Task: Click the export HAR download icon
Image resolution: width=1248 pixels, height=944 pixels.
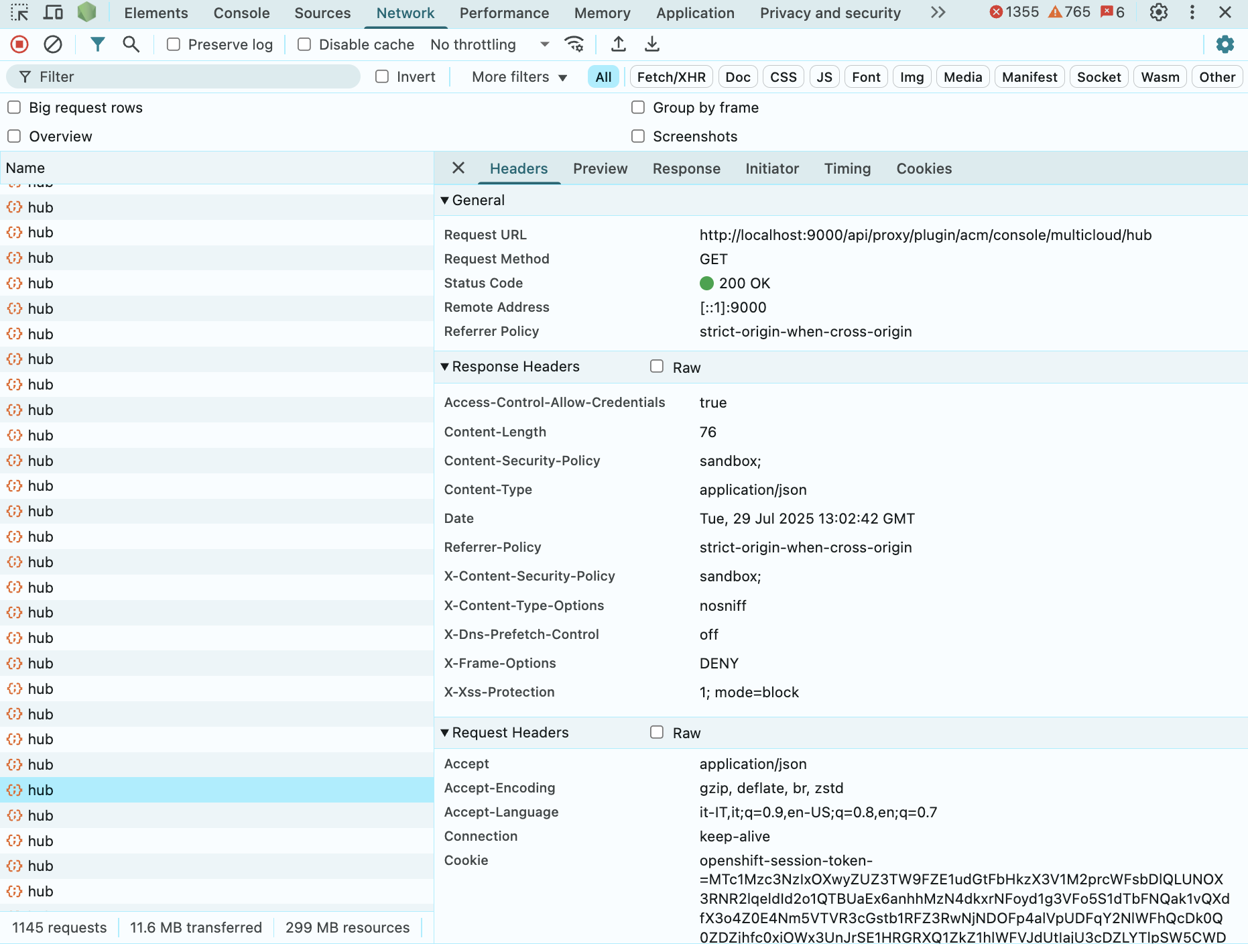Action: click(x=651, y=44)
